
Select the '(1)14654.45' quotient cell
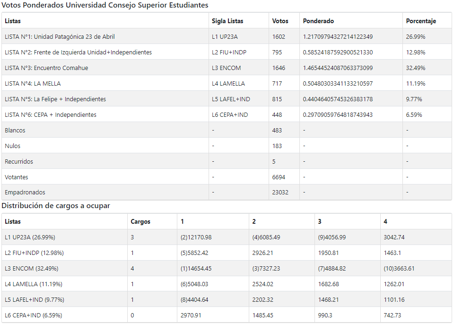click(x=196, y=269)
